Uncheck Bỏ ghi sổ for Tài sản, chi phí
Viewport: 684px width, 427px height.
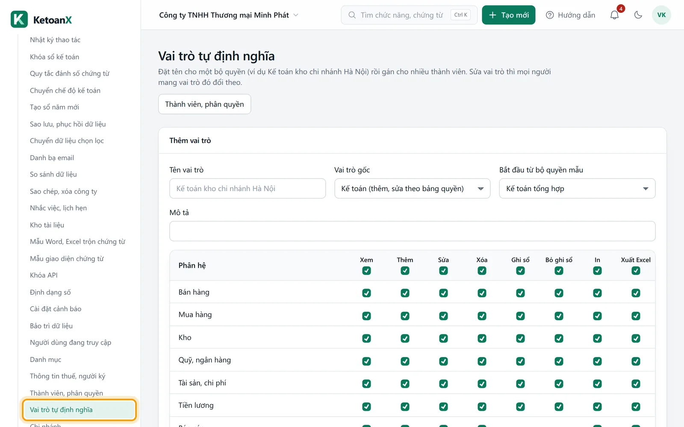(559, 384)
